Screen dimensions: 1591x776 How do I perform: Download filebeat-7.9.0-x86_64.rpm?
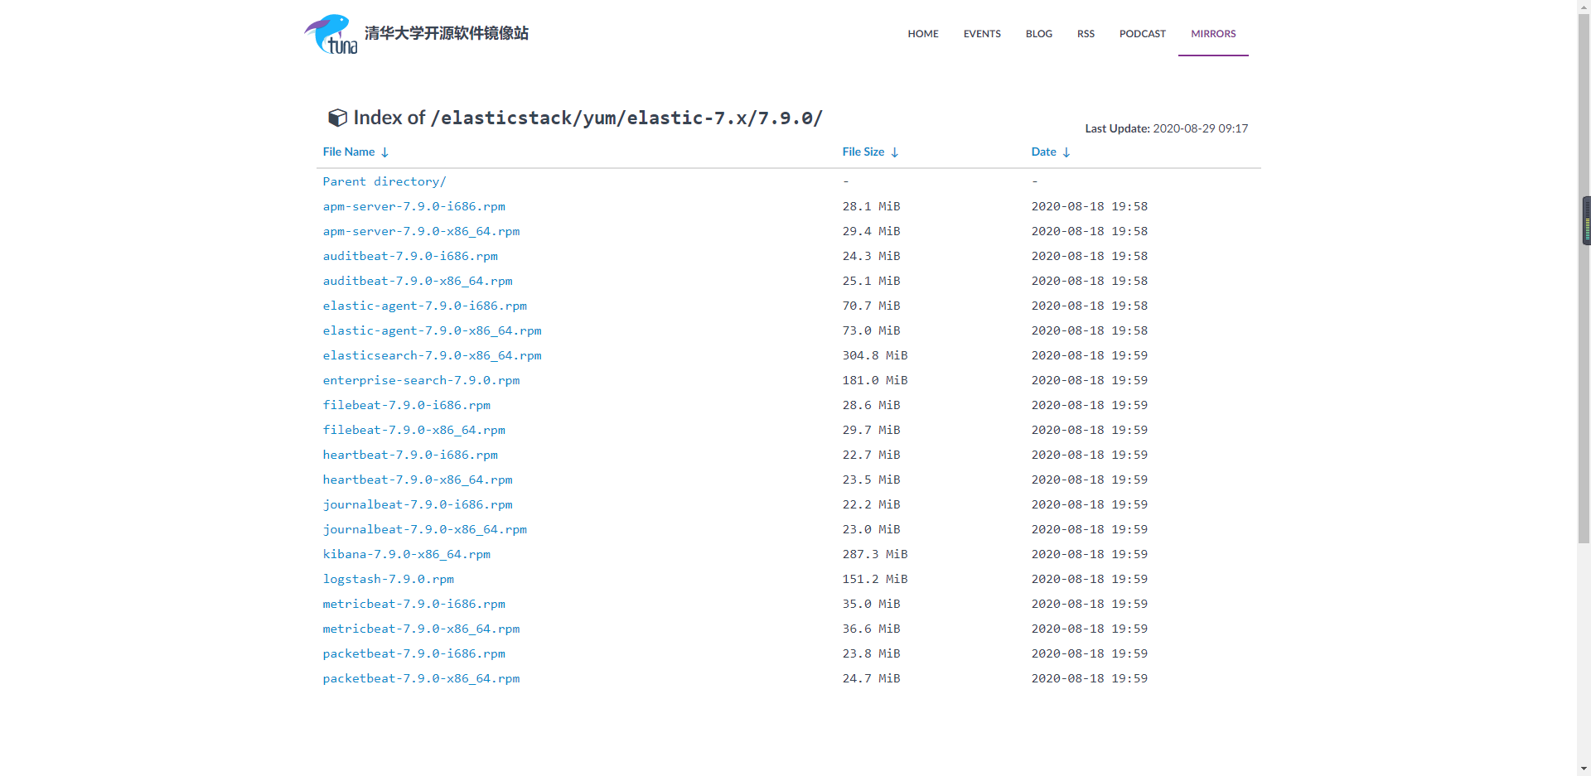point(414,430)
